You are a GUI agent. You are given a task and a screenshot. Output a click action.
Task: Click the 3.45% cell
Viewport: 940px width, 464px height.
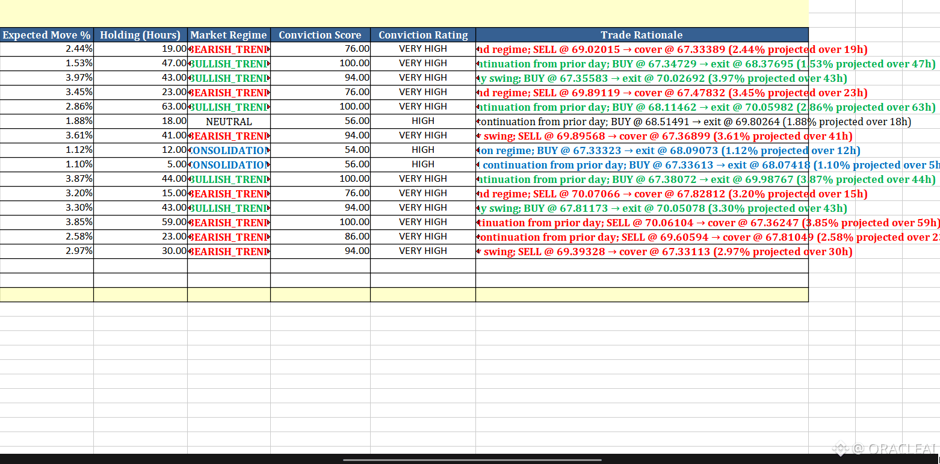tap(46, 93)
